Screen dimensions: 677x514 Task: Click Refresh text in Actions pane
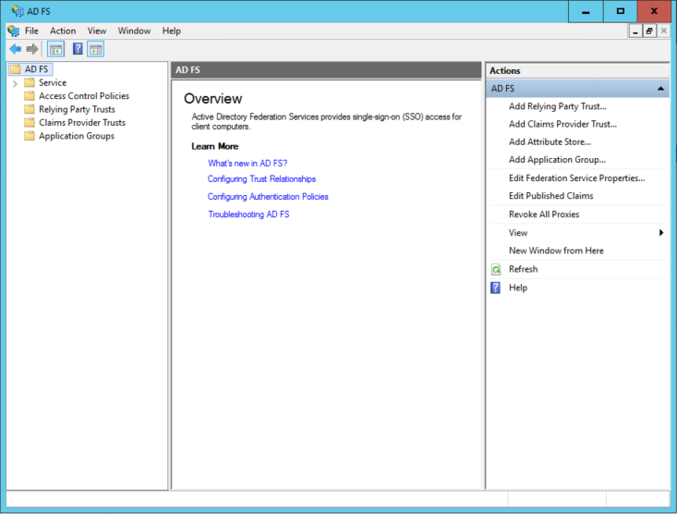[524, 269]
